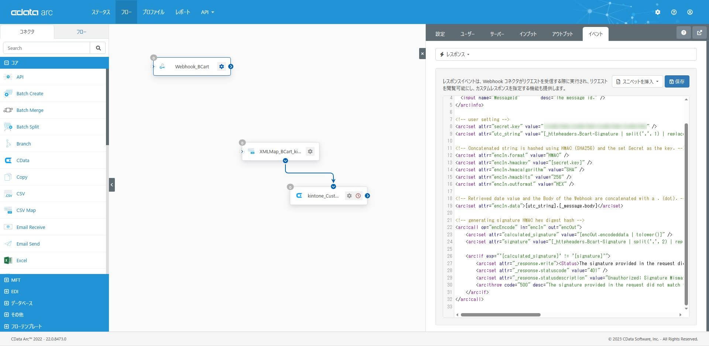Click the horizontal scrollbar of code editor
The image size is (709, 346).
click(x=500, y=315)
